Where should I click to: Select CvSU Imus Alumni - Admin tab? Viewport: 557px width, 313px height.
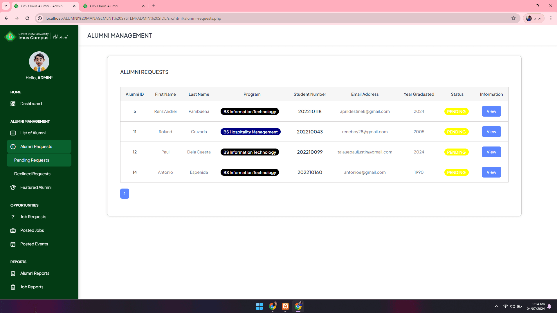point(45,6)
